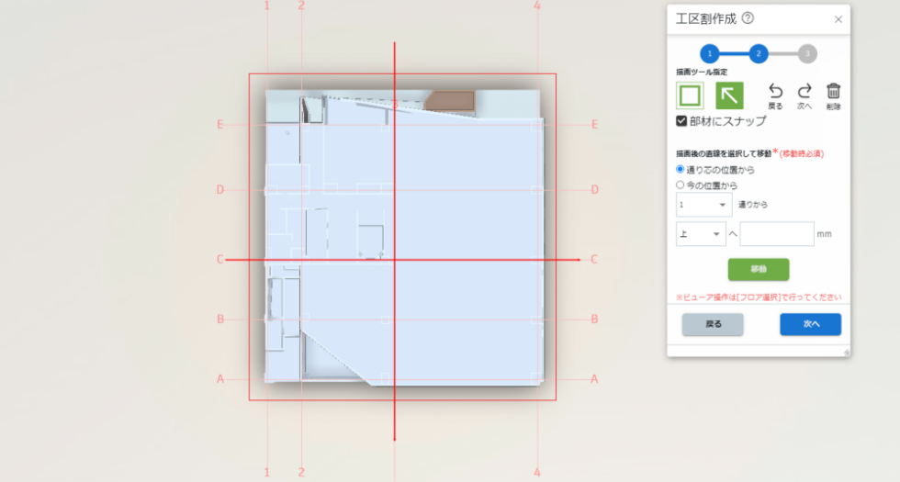Open the grid line number dropdown
This screenshot has width=900, height=482.
point(703,205)
